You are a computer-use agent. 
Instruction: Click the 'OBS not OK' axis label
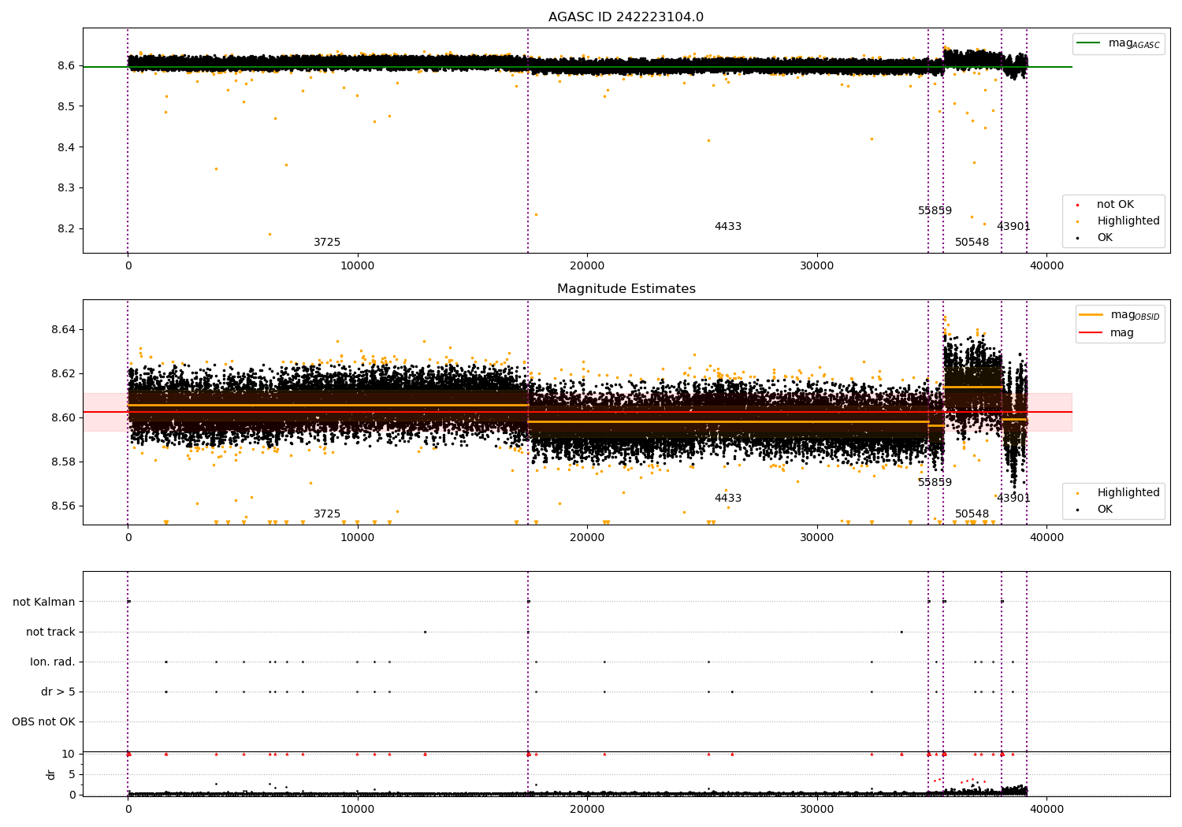[43, 721]
